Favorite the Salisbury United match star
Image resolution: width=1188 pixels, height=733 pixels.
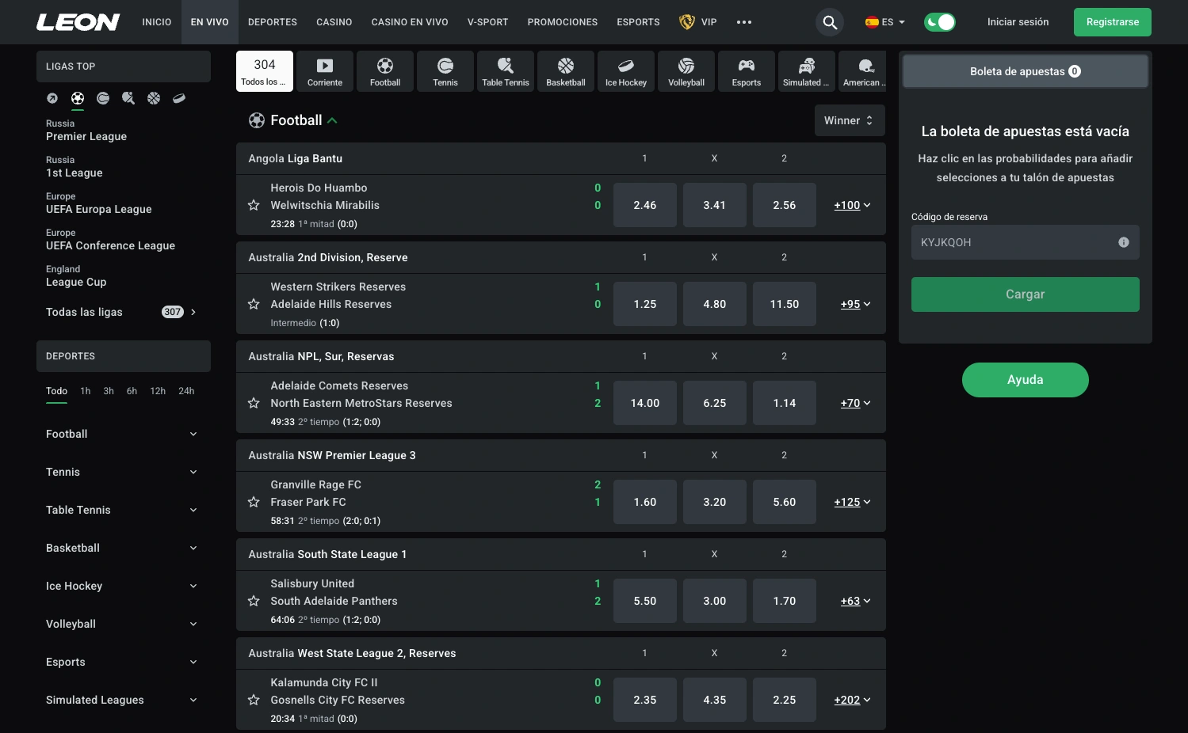(254, 601)
